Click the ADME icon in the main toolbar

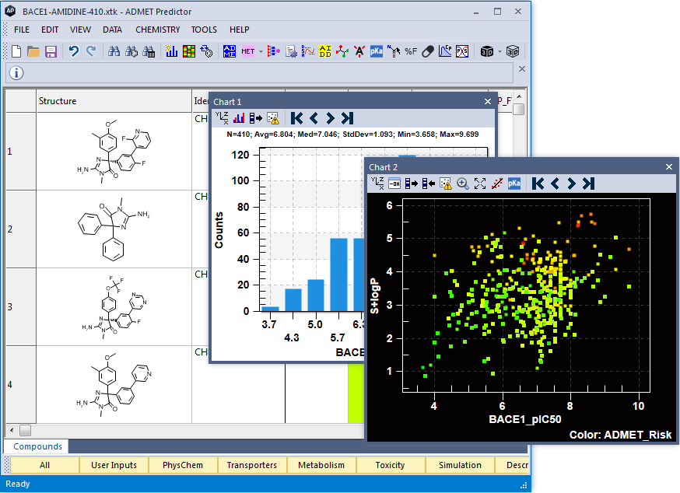click(x=229, y=51)
